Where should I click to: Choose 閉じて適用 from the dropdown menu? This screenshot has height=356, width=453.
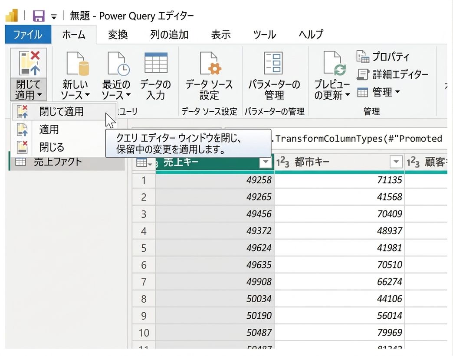[x=63, y=112]
